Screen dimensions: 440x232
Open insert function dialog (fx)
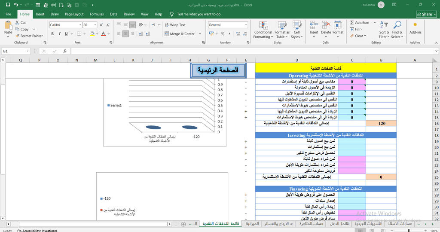tap(64, 51)
